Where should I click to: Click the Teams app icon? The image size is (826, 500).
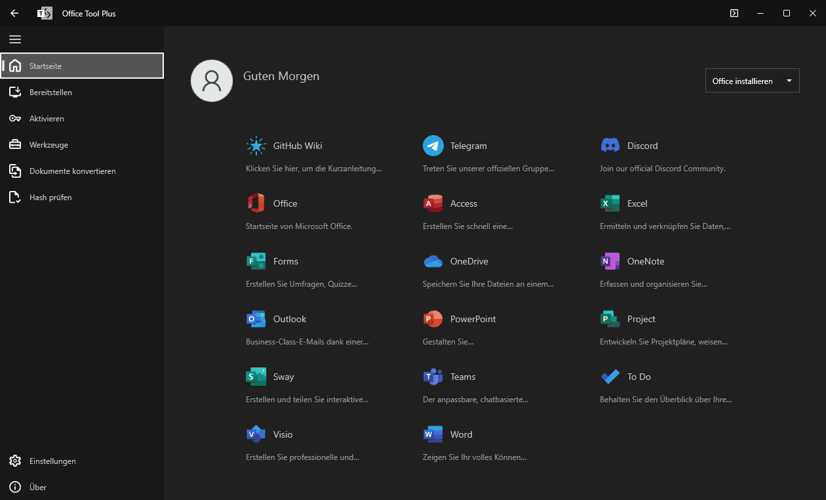(433, 377)
